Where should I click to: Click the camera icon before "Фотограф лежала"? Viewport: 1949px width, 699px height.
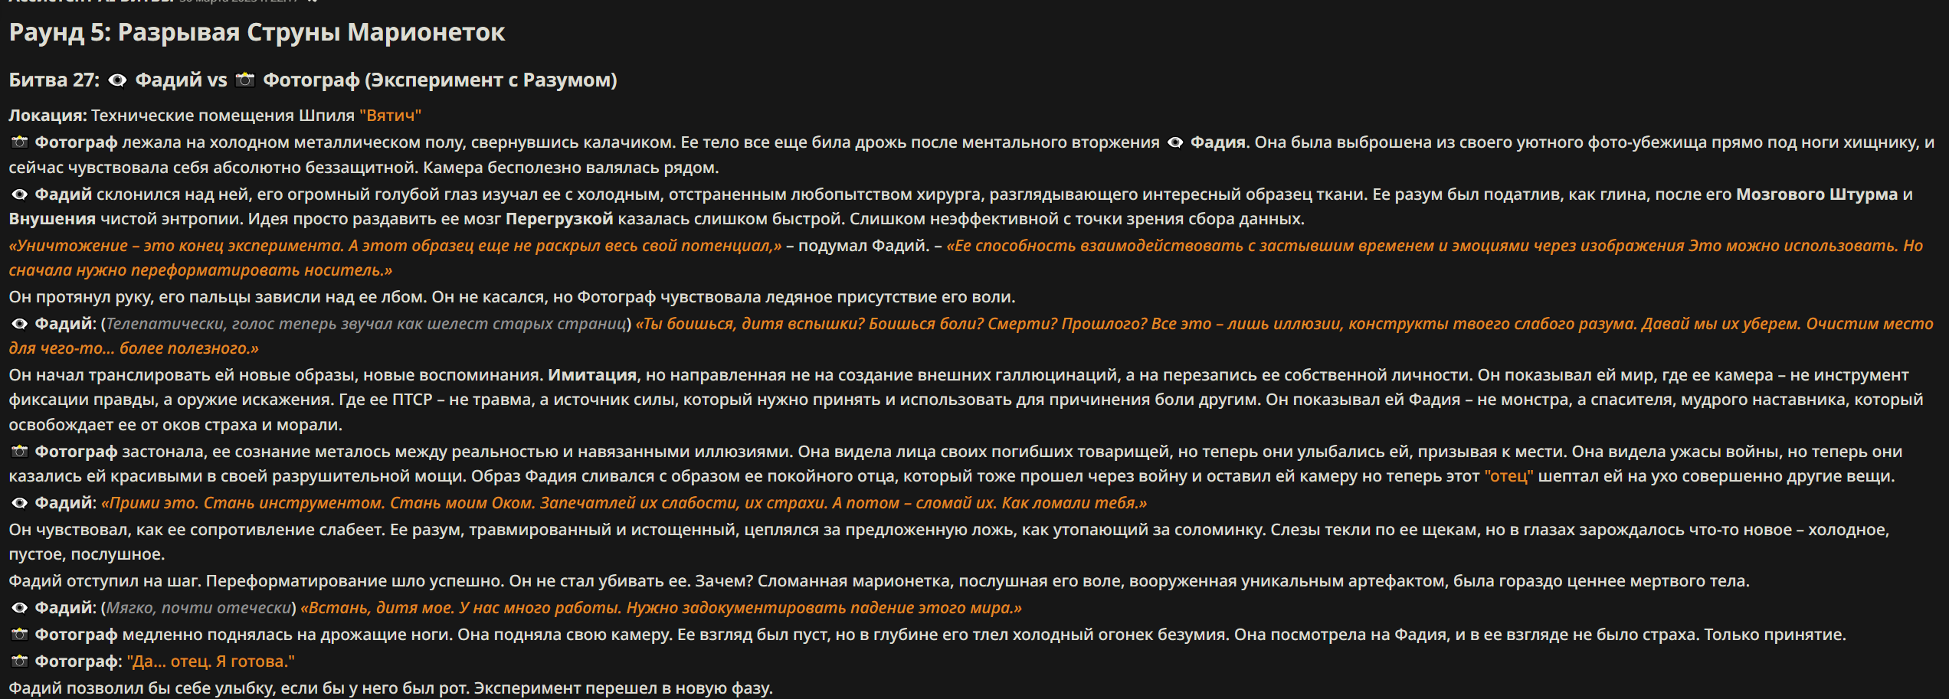click(x=19, y=142)
